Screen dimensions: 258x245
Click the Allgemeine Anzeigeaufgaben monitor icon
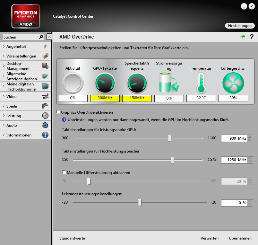45,76
